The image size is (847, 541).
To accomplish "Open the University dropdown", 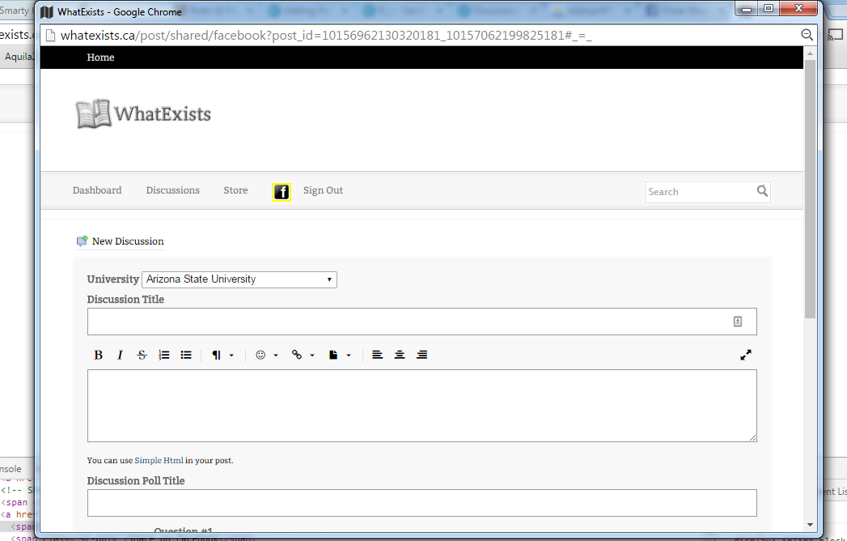I will click(x=239, y=279).
